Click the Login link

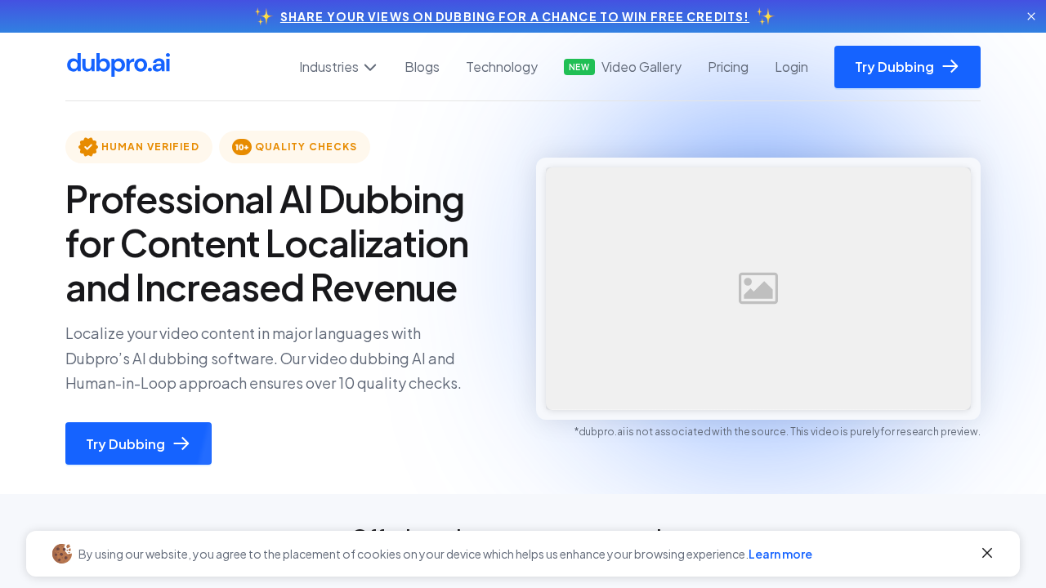pyautogui.click(x=791, y=67)
